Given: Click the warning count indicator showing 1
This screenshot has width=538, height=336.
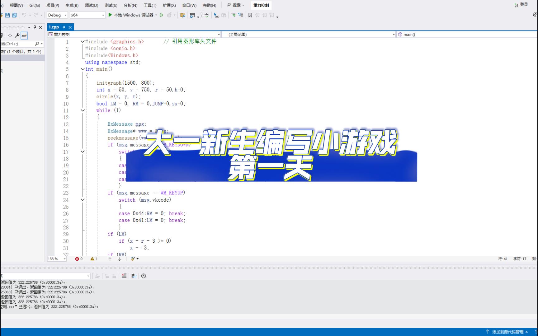Looking at the screenshot, I should (94, 259).
